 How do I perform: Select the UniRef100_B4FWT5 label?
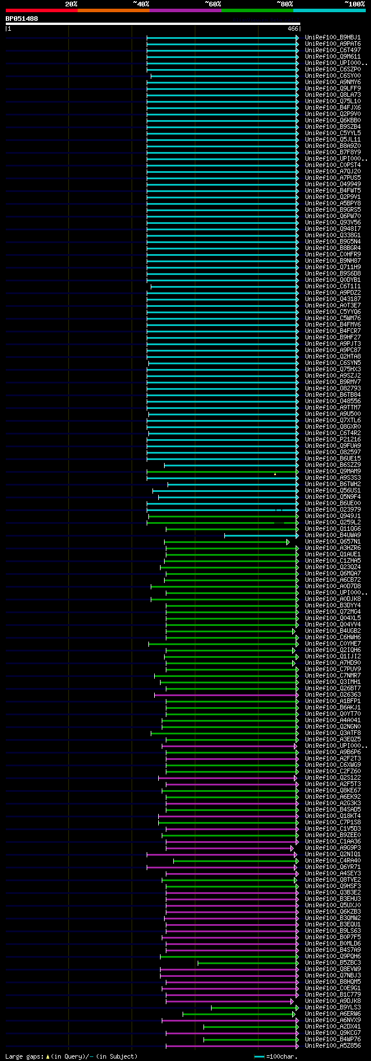[333, 190]
